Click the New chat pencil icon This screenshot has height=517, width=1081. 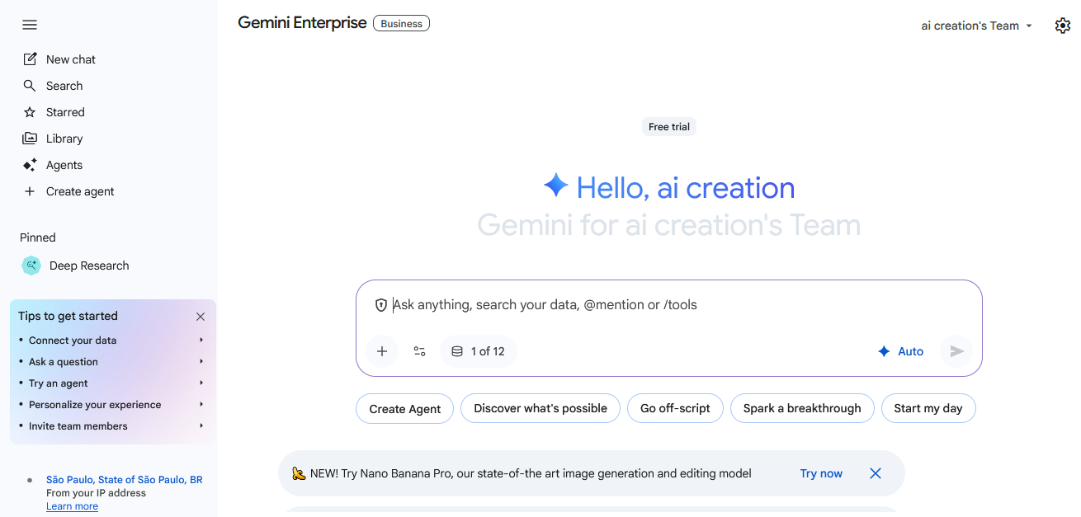coord(30,59)
